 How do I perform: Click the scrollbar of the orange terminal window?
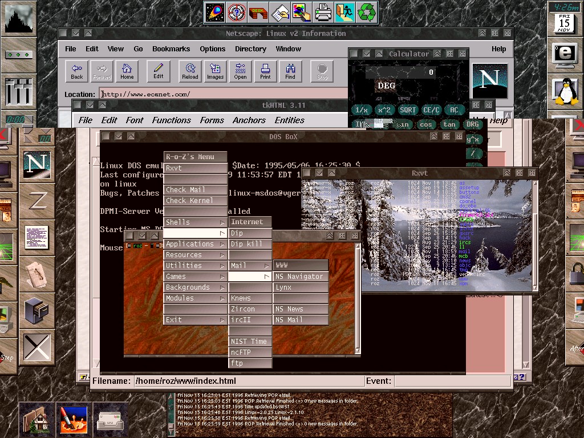click(358, 297)
